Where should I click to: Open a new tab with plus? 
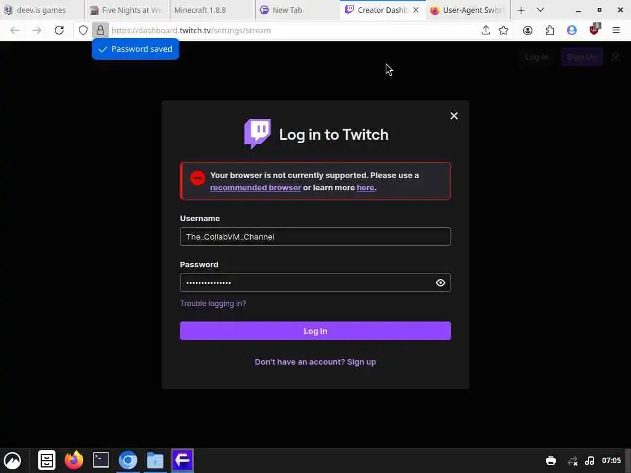coord(521,10)
